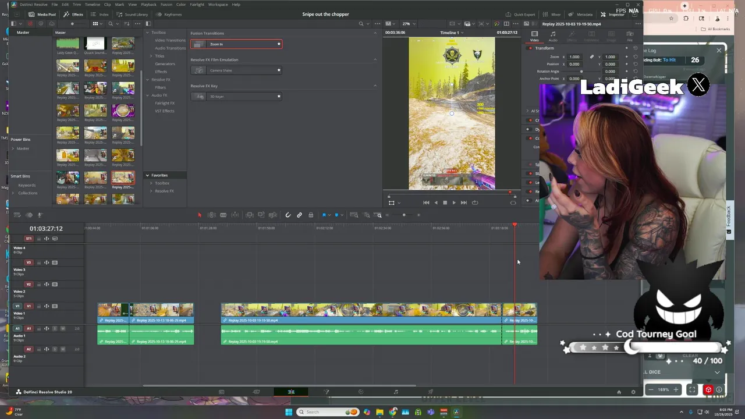
Task: Click the timeline Flag icon
Action: pyautogui.click(x=324, y=215)
